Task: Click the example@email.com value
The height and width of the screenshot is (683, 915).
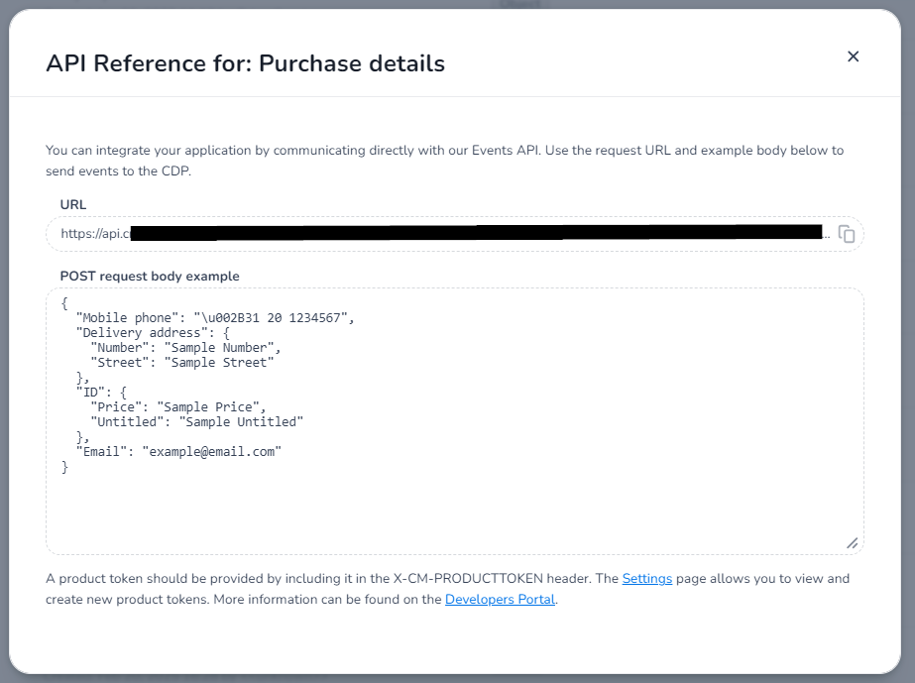Action: 212,452
